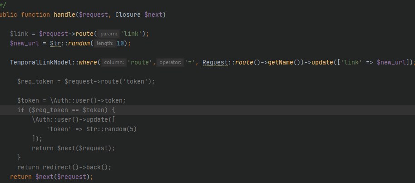Click '$req_token' in its assignment line
Screen dimensions: 415x183
[x=35, y=82]
